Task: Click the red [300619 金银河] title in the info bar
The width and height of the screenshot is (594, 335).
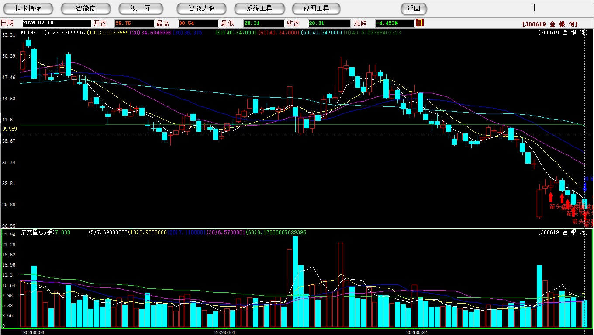Action: point(550,24)
